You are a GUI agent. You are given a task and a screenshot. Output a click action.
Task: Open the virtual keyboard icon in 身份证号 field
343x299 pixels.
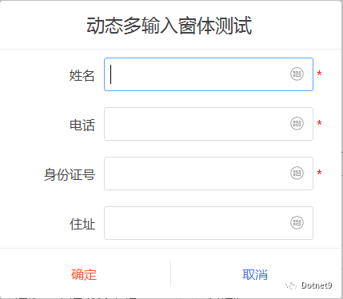[x=297, y=173]
